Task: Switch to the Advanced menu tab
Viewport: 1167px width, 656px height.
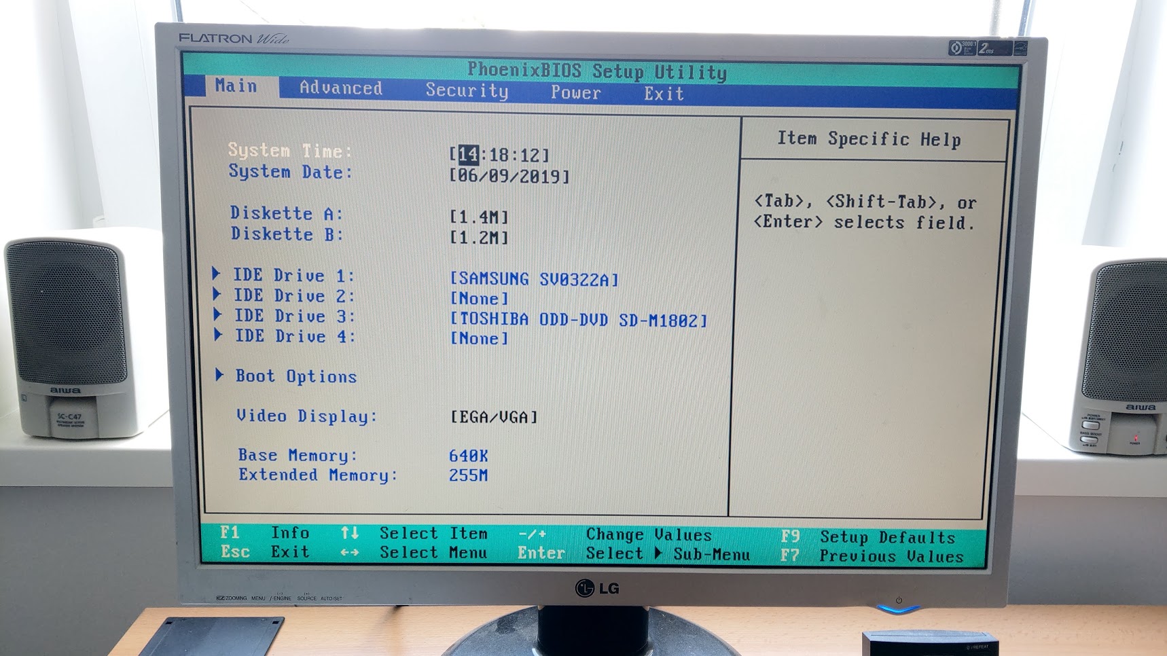Action: 341,88
